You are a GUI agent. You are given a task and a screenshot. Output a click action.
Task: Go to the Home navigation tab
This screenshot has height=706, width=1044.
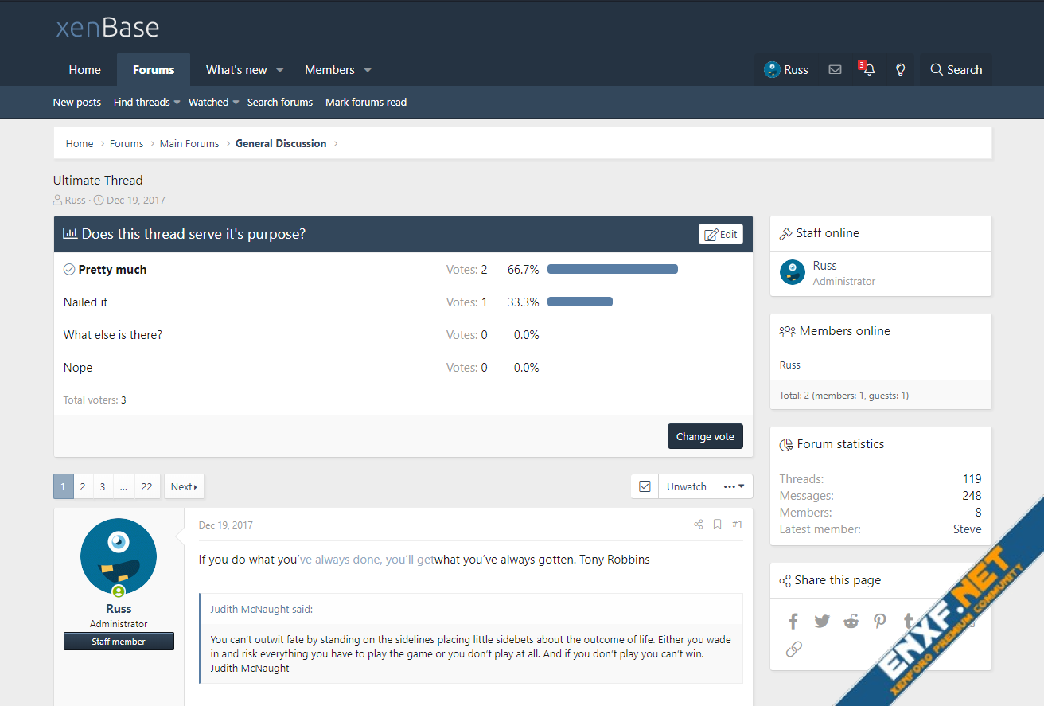pos(84,70)
